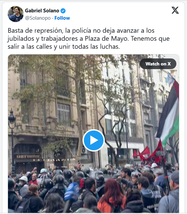Click the words "Plaza de Mayo" in the tweet

pos(106,39)
